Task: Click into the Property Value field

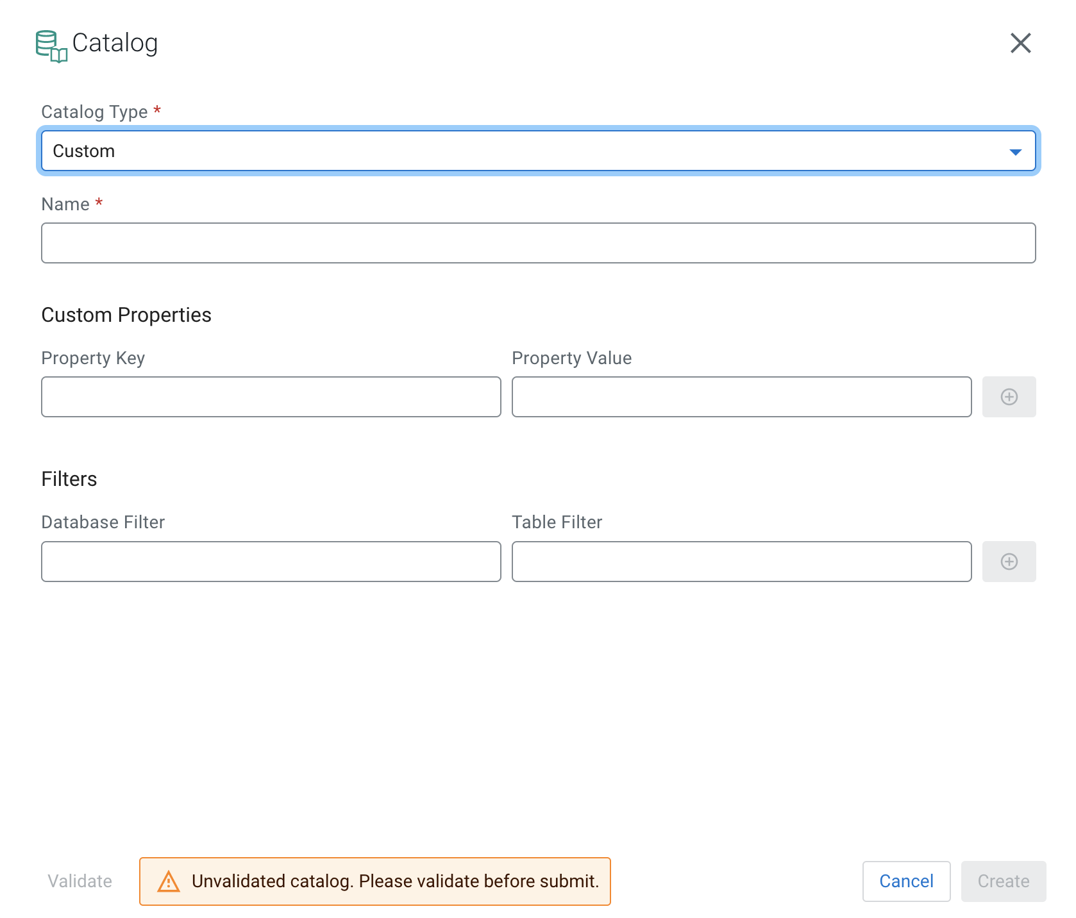Action: point(741,397)
